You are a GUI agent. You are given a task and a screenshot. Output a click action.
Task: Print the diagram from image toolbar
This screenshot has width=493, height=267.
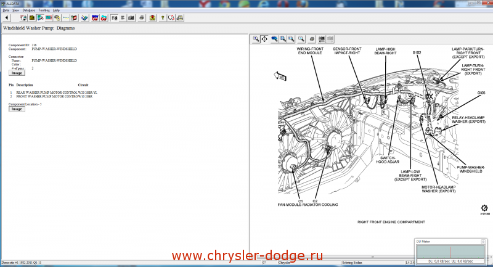coord(312,39)
